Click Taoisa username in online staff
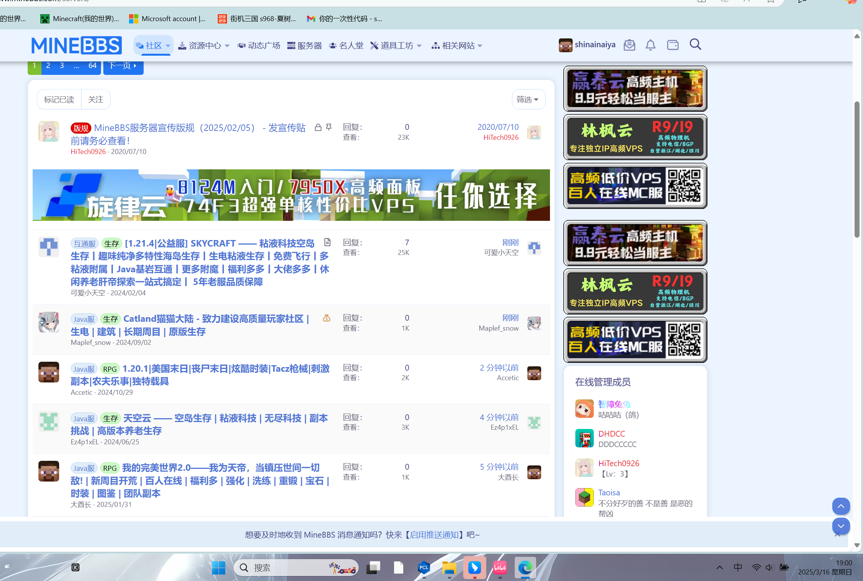 [x=609, y=492]
